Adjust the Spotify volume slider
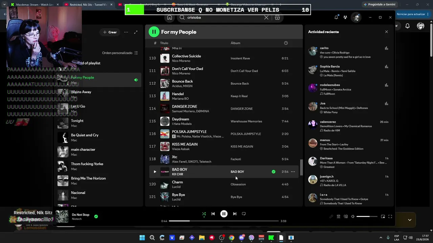This screenshot has height=243, width=433. [367, 217]
